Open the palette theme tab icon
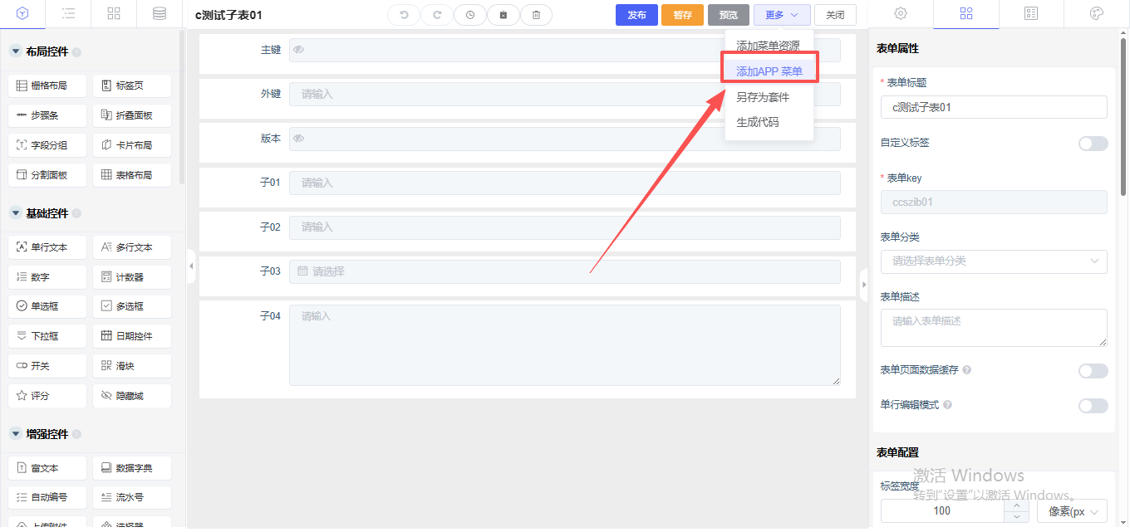The height and width of the screenshot is (532, 1130). (x=1096, y=14)
